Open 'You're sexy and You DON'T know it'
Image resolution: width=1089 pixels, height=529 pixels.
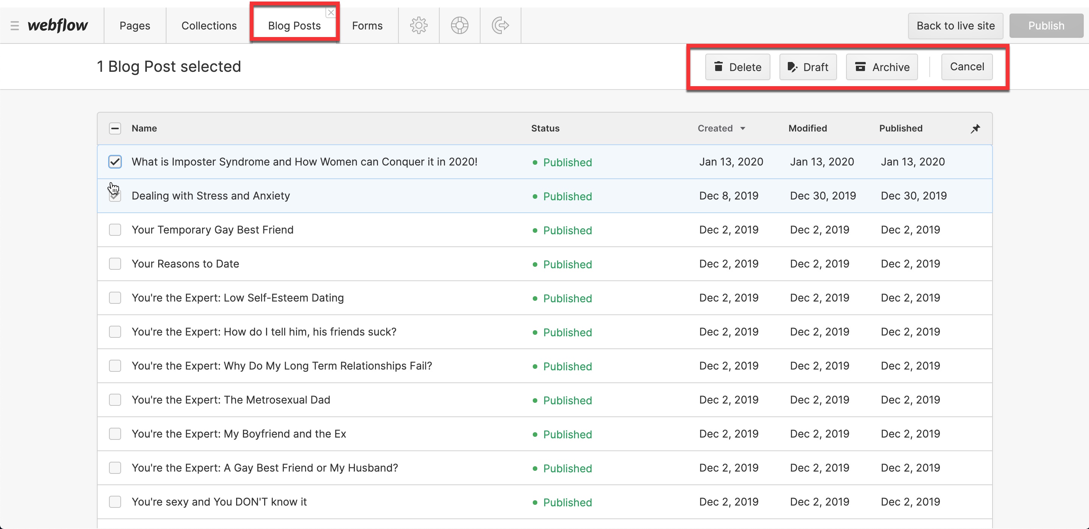pyautogui.click(x=219, y=502)
